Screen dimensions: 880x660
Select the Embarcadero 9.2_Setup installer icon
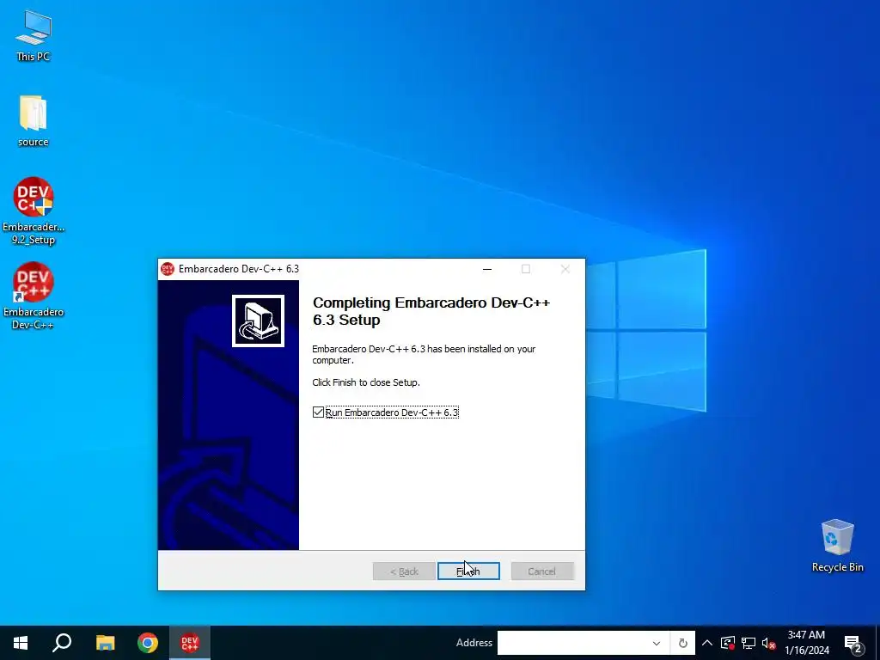click(x=34, y=211)
